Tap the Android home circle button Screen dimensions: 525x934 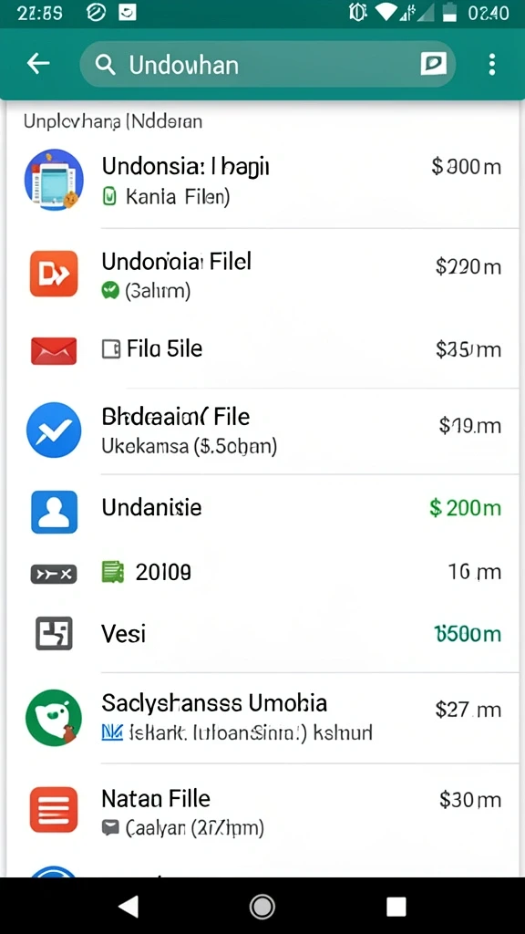tap(262, 906)
